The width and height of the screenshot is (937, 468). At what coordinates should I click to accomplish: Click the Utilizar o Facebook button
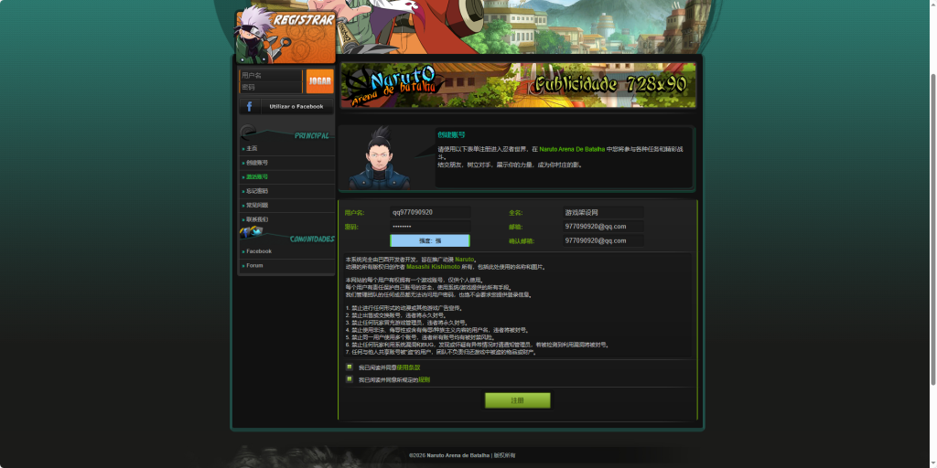click(x=286, y=107)
